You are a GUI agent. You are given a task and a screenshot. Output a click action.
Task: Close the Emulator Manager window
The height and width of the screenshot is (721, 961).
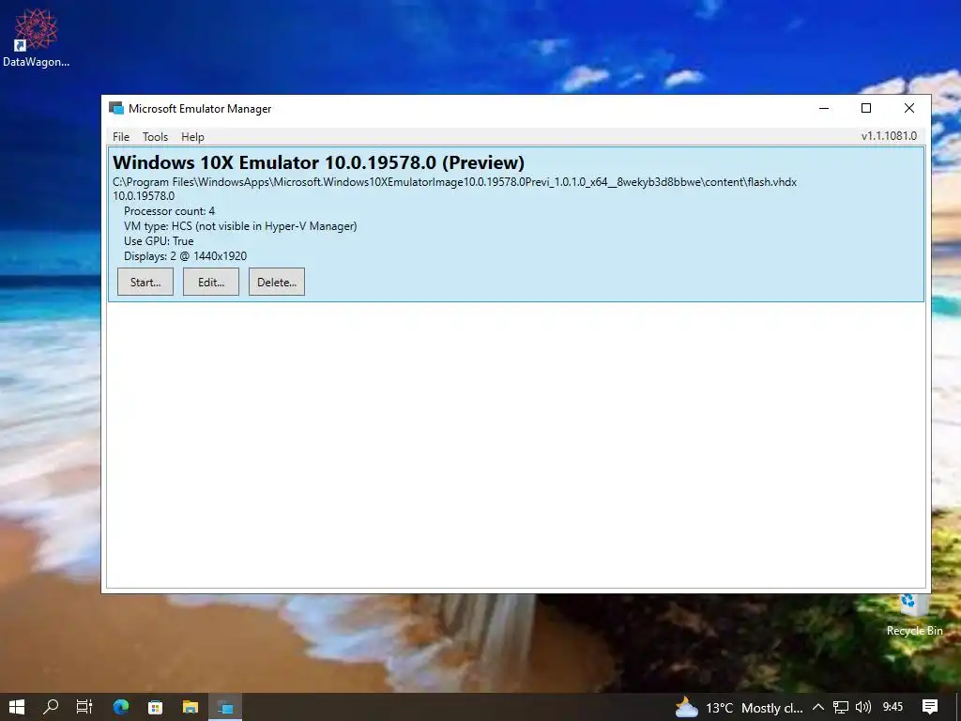[908, 109]
